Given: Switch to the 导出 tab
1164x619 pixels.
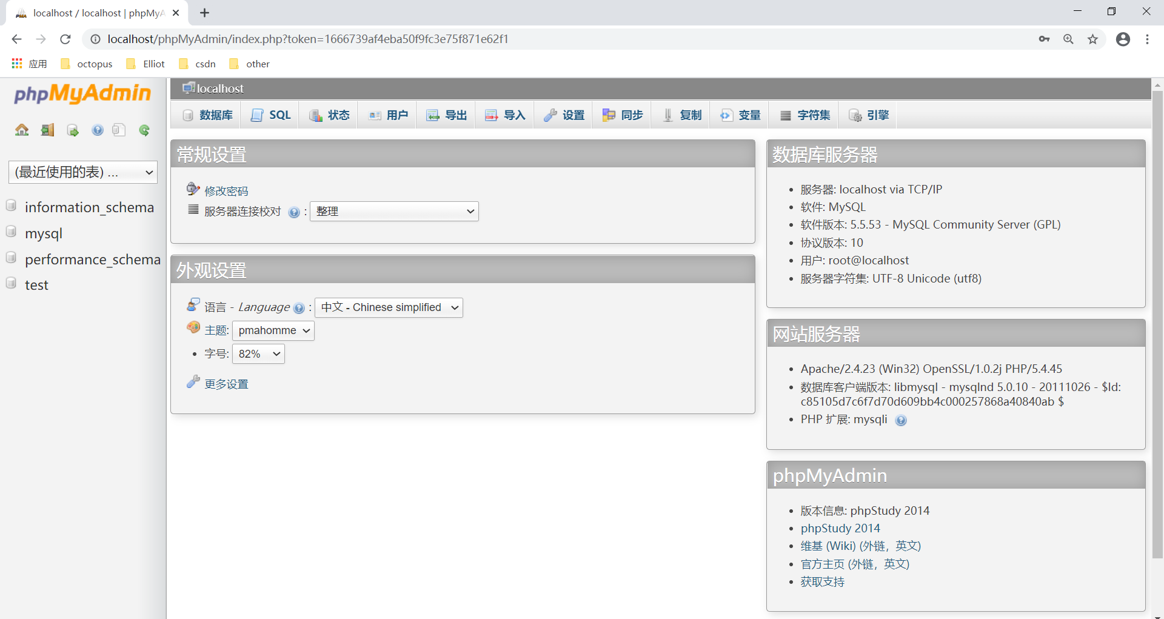Looking at the screenshot, I should (447, 115).
